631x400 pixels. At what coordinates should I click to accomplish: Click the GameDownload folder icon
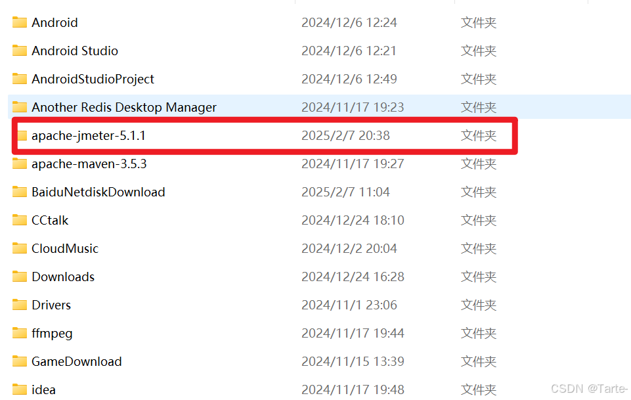[x=19, y=361]
